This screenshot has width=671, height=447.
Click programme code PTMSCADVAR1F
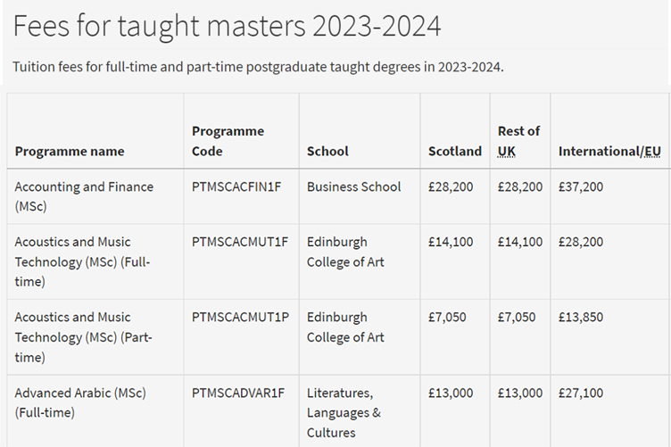(x=240, y=393)
